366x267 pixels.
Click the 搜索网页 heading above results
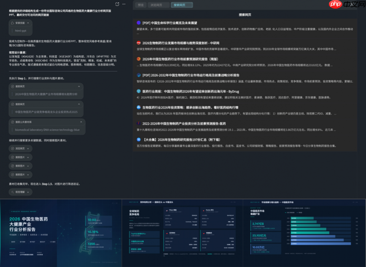pos(245,15)
